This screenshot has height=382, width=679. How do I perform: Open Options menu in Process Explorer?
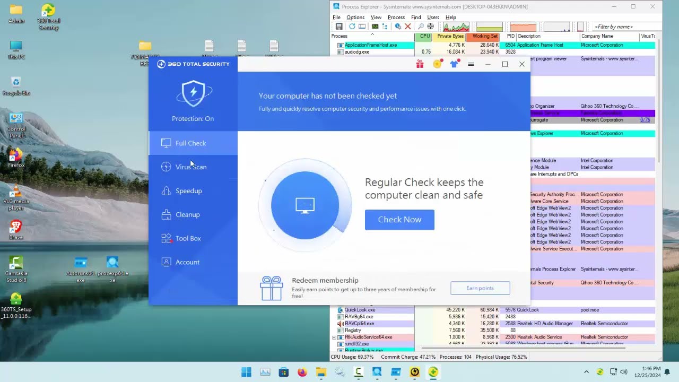(355, 18)
